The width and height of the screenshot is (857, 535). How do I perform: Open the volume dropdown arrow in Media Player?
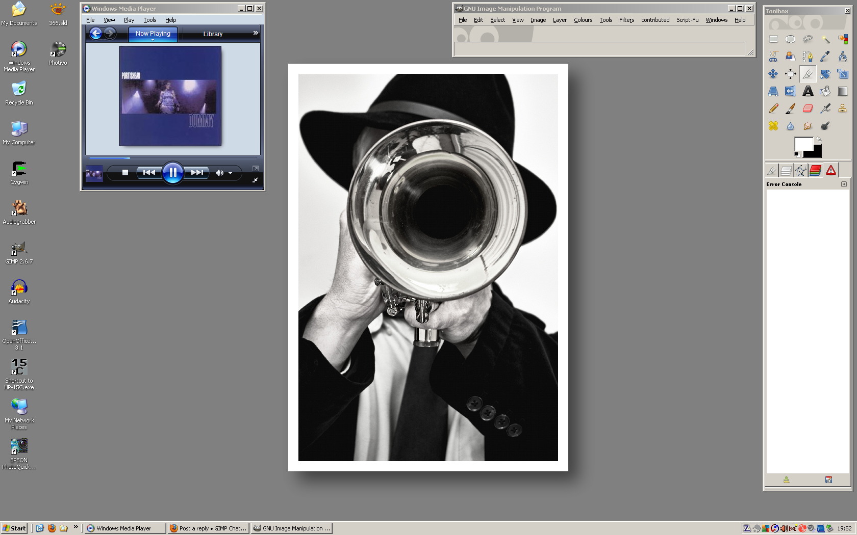pyautogui.click(x=231, y=173)
